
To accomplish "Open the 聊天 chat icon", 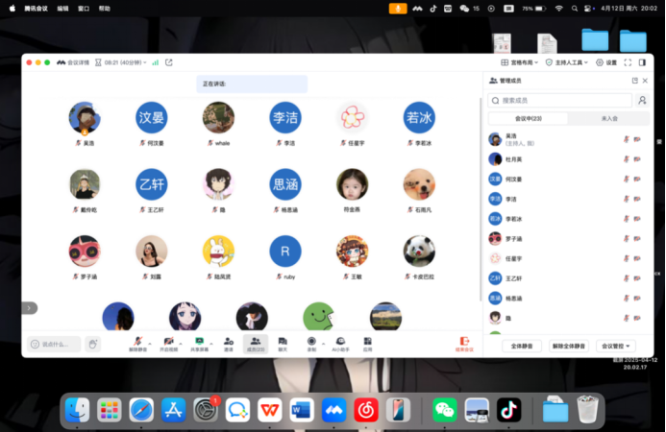I will coord(283,341).
